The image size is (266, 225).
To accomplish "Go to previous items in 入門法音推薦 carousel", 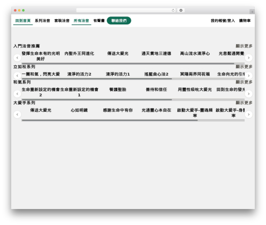I will click(x=18, y=58).
